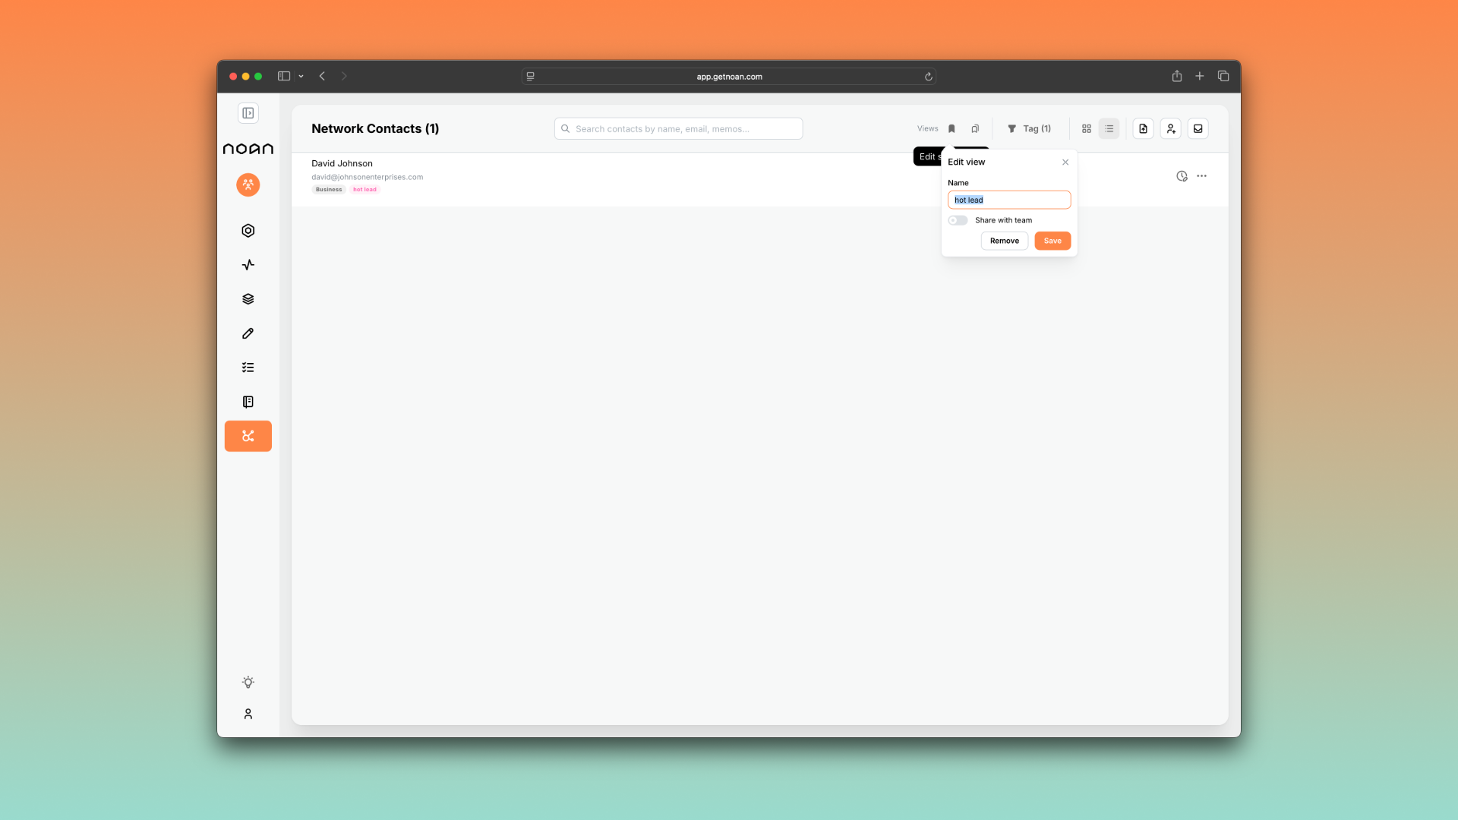Image resolution: width=1458 pixels, height=820 pixels.
Task: Open the layers stack sidebar icon
Action: [x=248, y=299]
